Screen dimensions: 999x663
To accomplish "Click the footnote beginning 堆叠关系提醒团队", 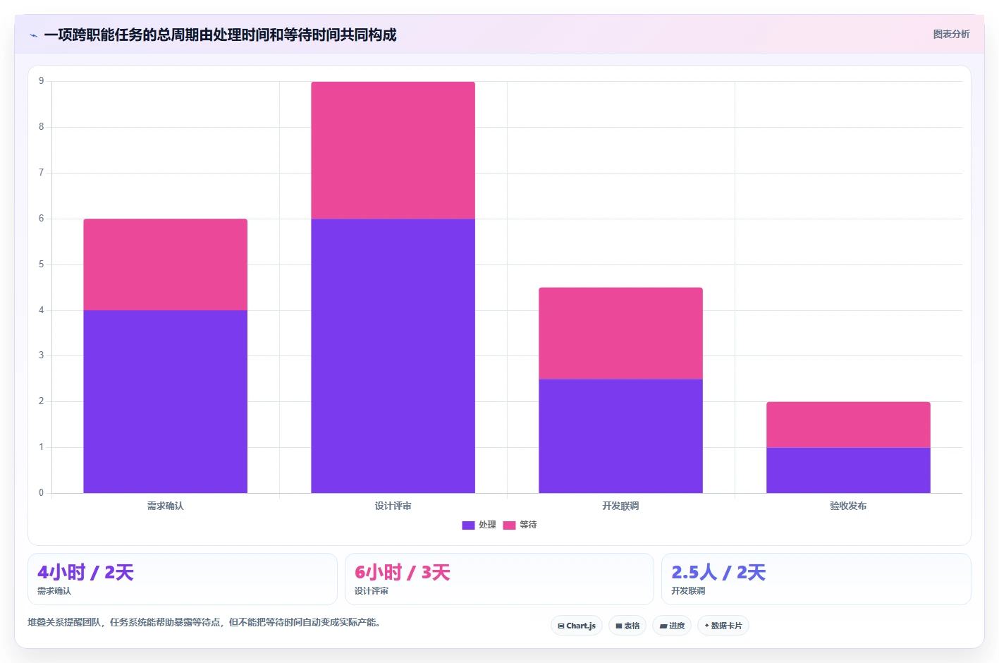I will 204,622.
